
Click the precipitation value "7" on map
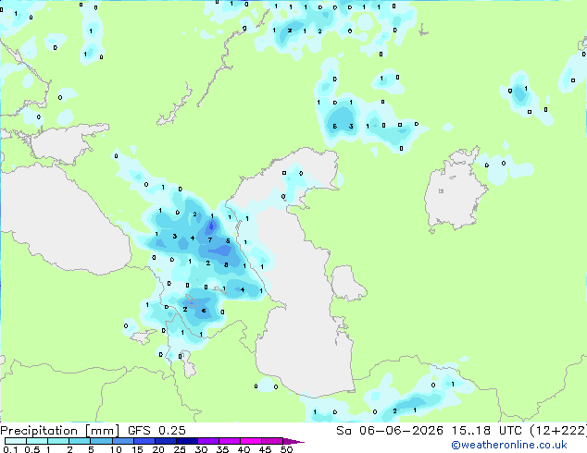tap(210, 240)
